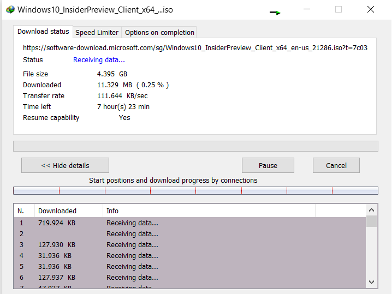The width and height of the screenshot is (392, 294).
Task: Click the main download progress bar
Action: click(195, 146)
